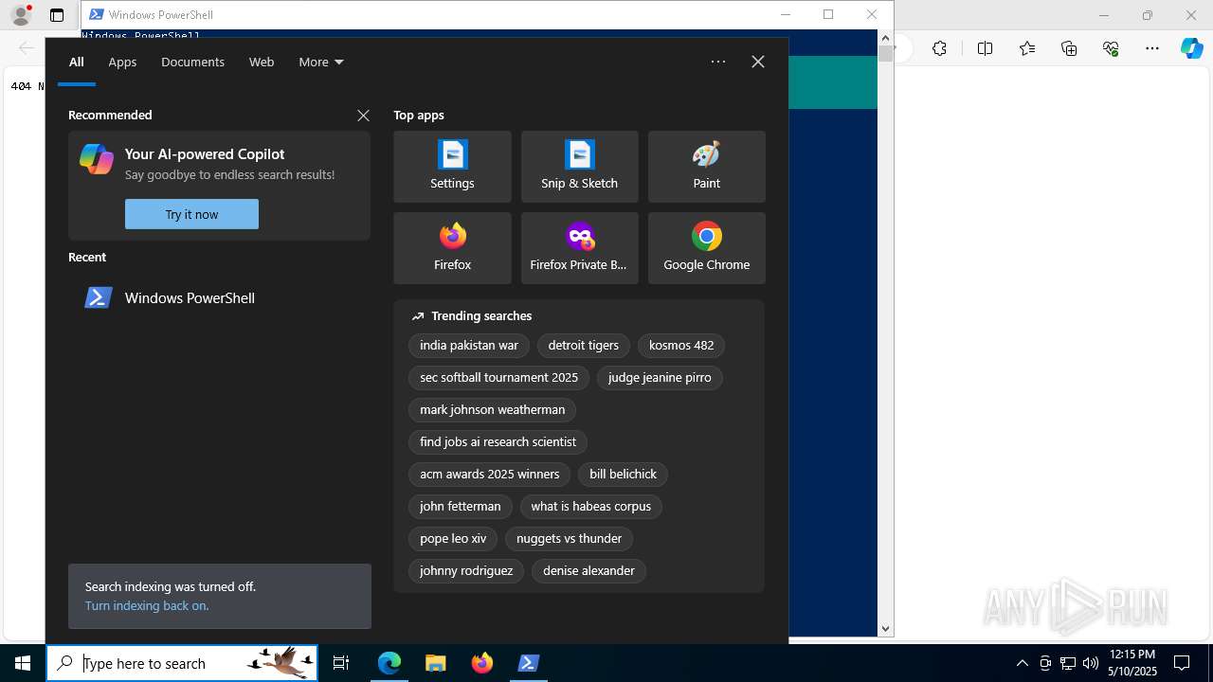Switch to the Apps tab
The width and height of the screenshot is (1213, 682).
click(x=122, y=62)
